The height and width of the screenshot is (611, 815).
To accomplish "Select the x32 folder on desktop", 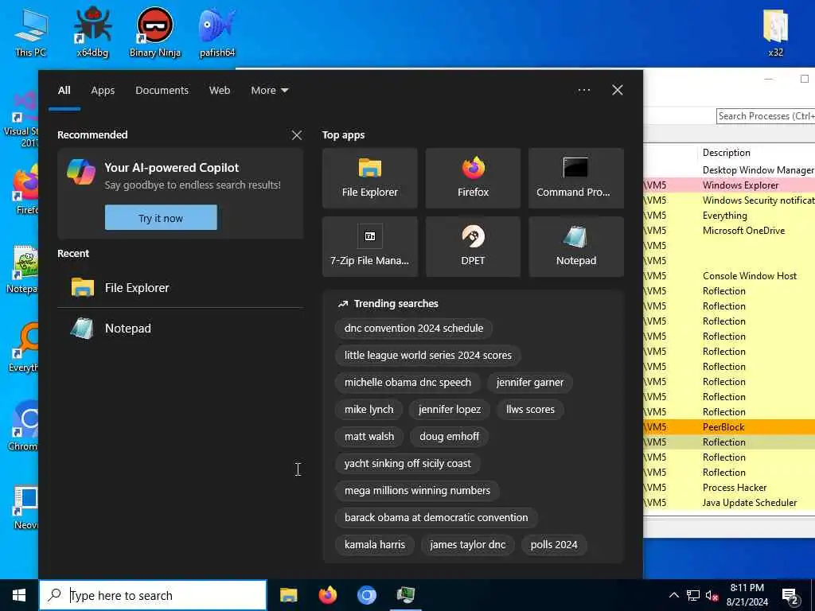I will (x=775, y=31).
